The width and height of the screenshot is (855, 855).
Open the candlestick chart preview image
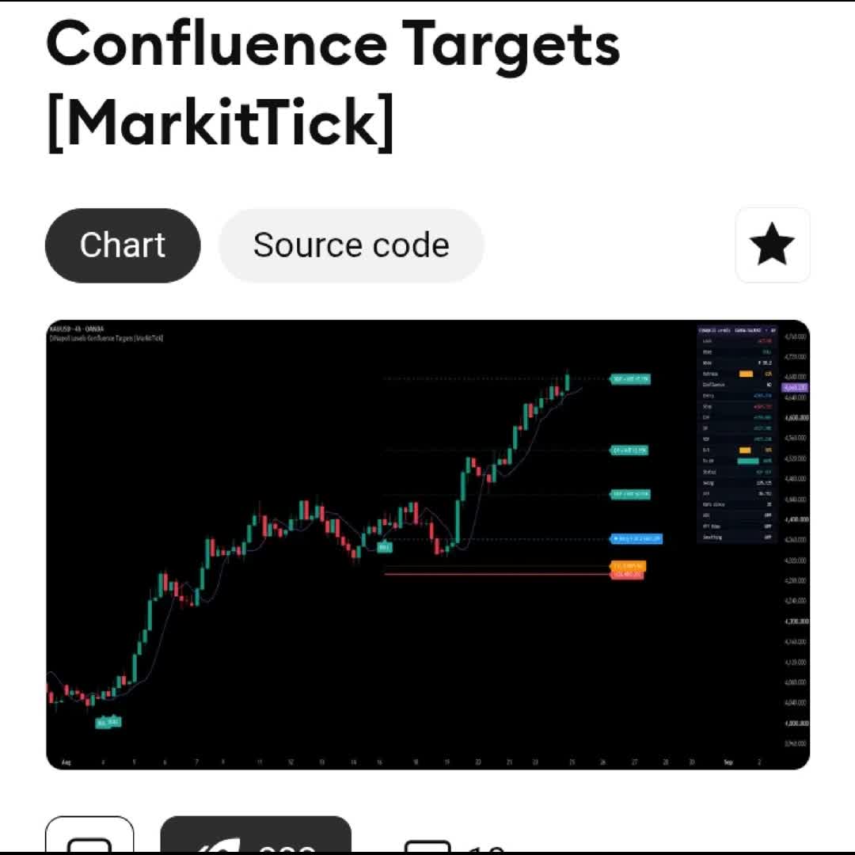[428, 545]
